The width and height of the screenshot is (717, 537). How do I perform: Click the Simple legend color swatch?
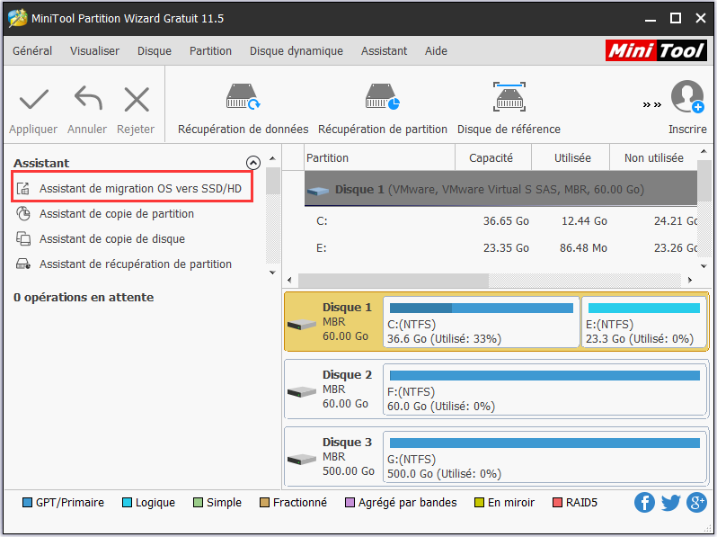[x=198, y=503]
